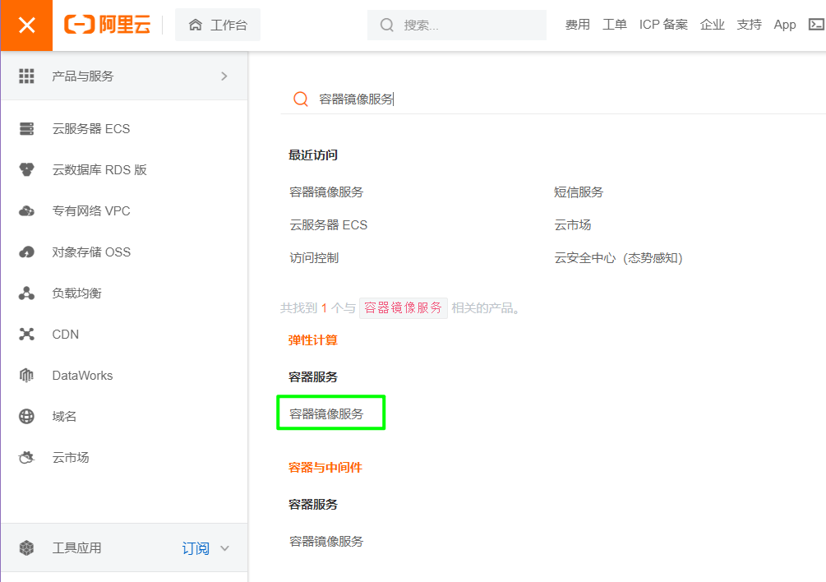Click the cube icon for 工具应用
This screenshot has height=582, width=826.
pos(26,547)
